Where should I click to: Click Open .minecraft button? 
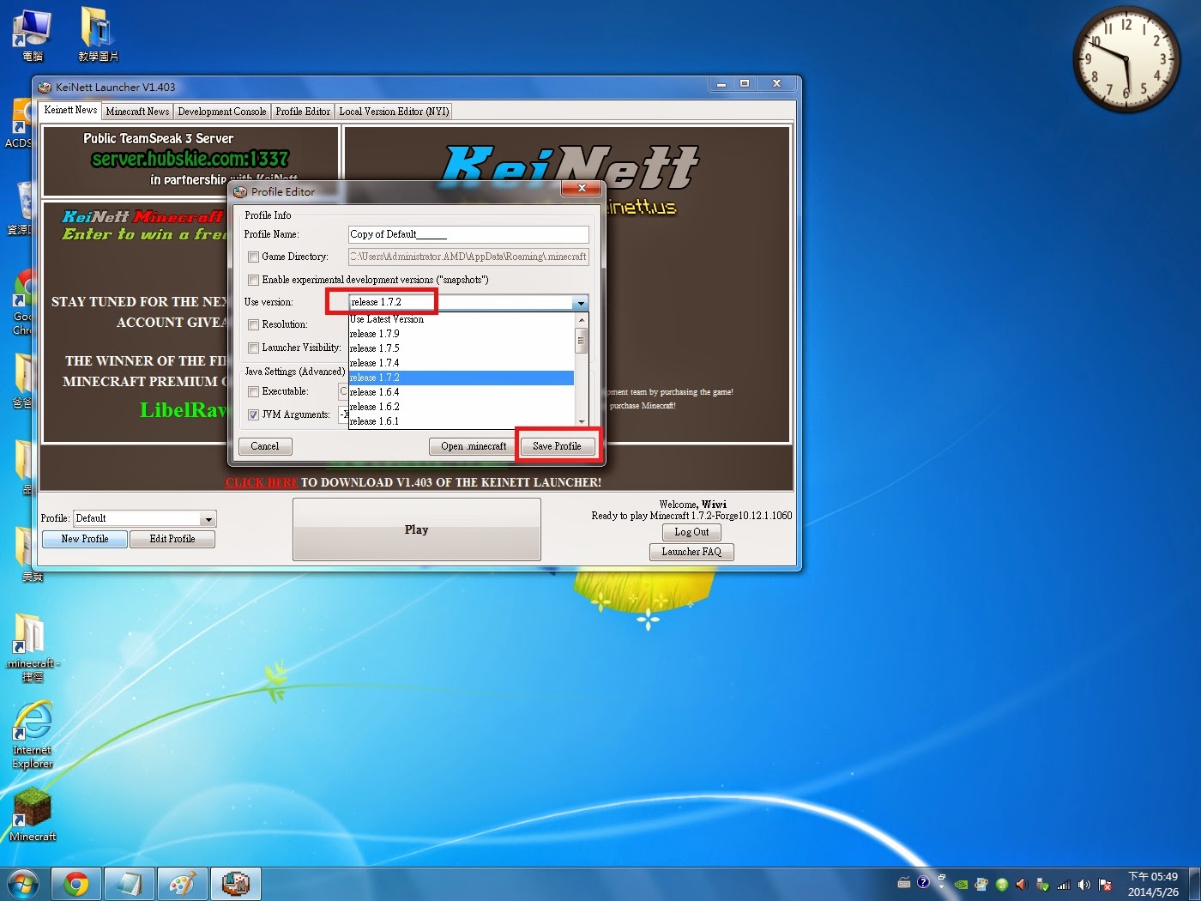click(x=474, y=446)
